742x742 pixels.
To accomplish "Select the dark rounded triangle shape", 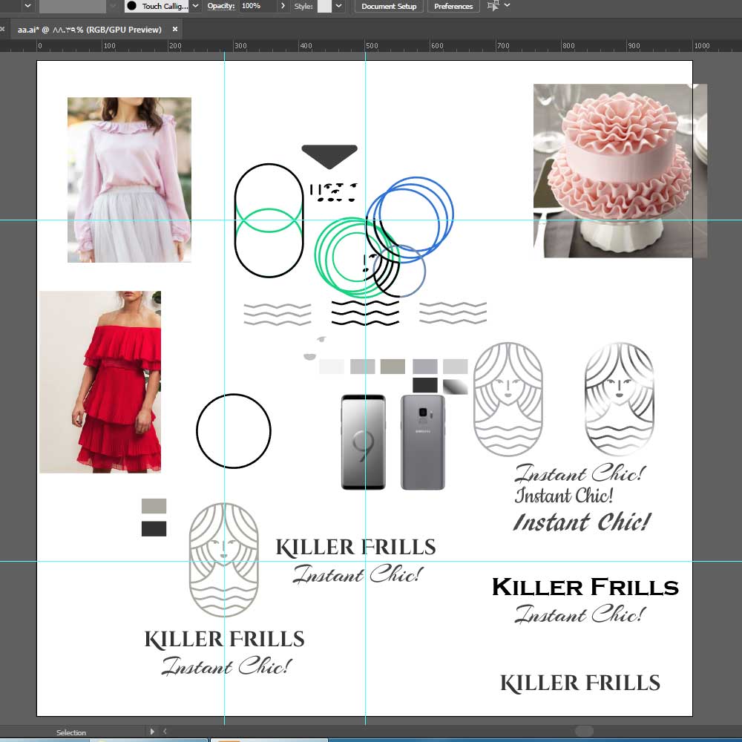I will tap(329, 157).
